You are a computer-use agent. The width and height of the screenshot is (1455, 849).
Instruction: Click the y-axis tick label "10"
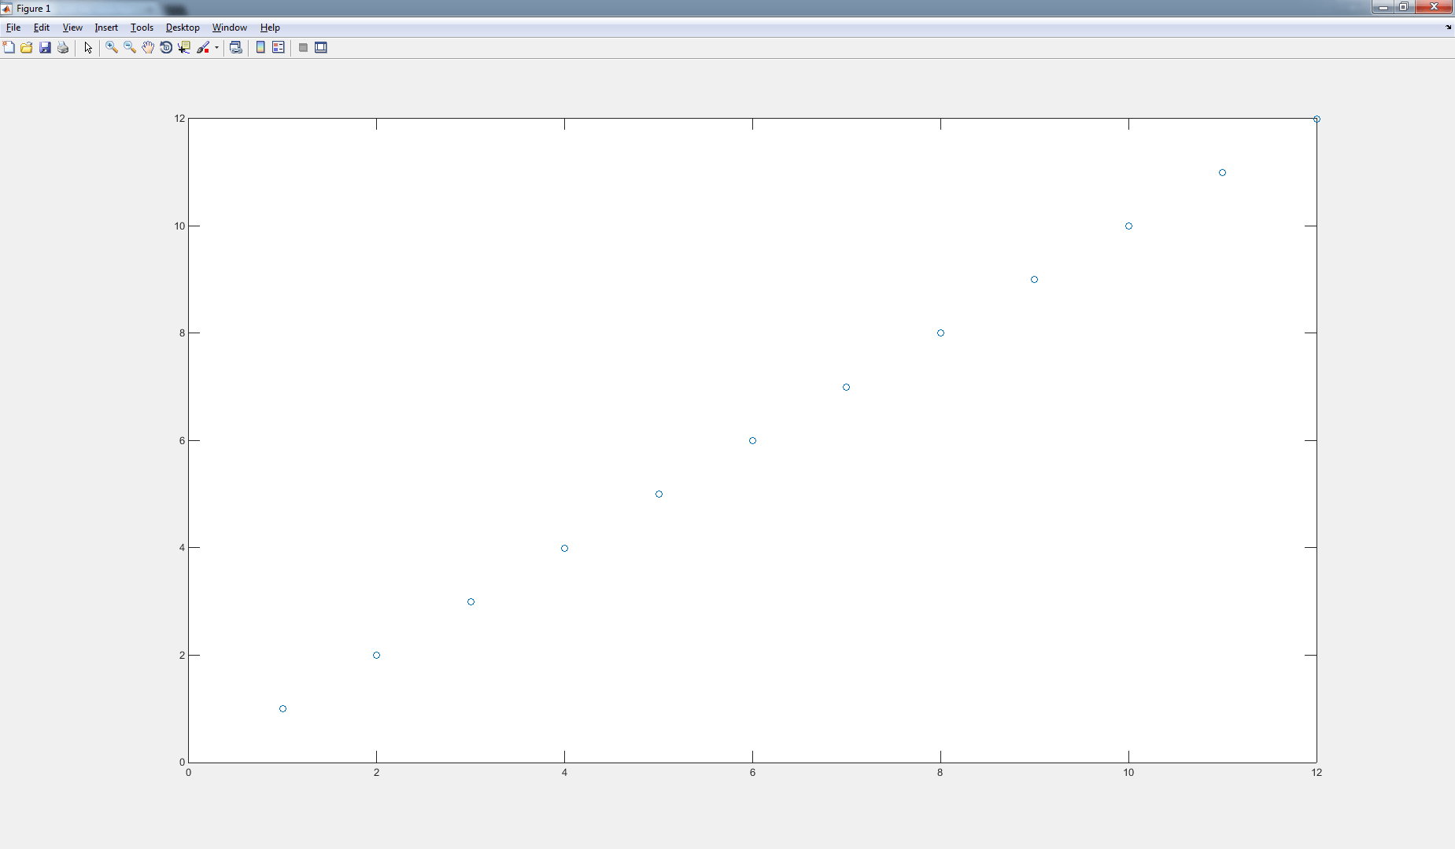pos(180,226)
